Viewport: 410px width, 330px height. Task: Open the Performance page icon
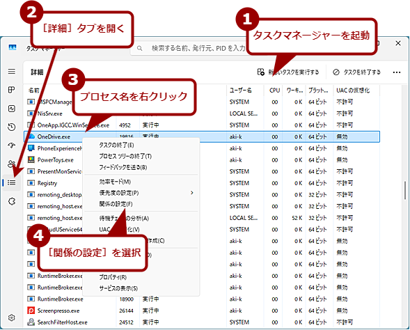pyautogui.click(x=12, y=109)
